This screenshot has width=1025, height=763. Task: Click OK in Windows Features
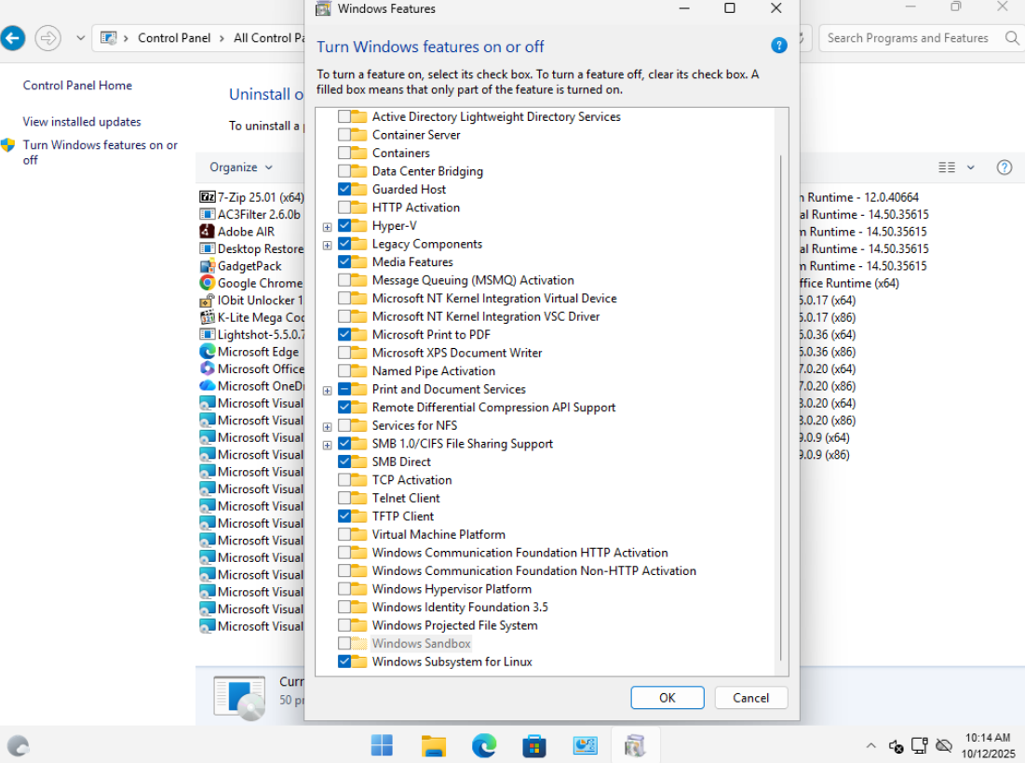coord(668,698)
